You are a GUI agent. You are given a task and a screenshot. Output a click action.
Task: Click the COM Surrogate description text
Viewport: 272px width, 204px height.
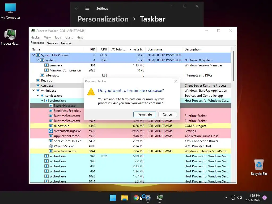click(x=195, y=126)
